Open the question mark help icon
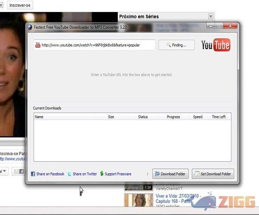 click(147, 174)
